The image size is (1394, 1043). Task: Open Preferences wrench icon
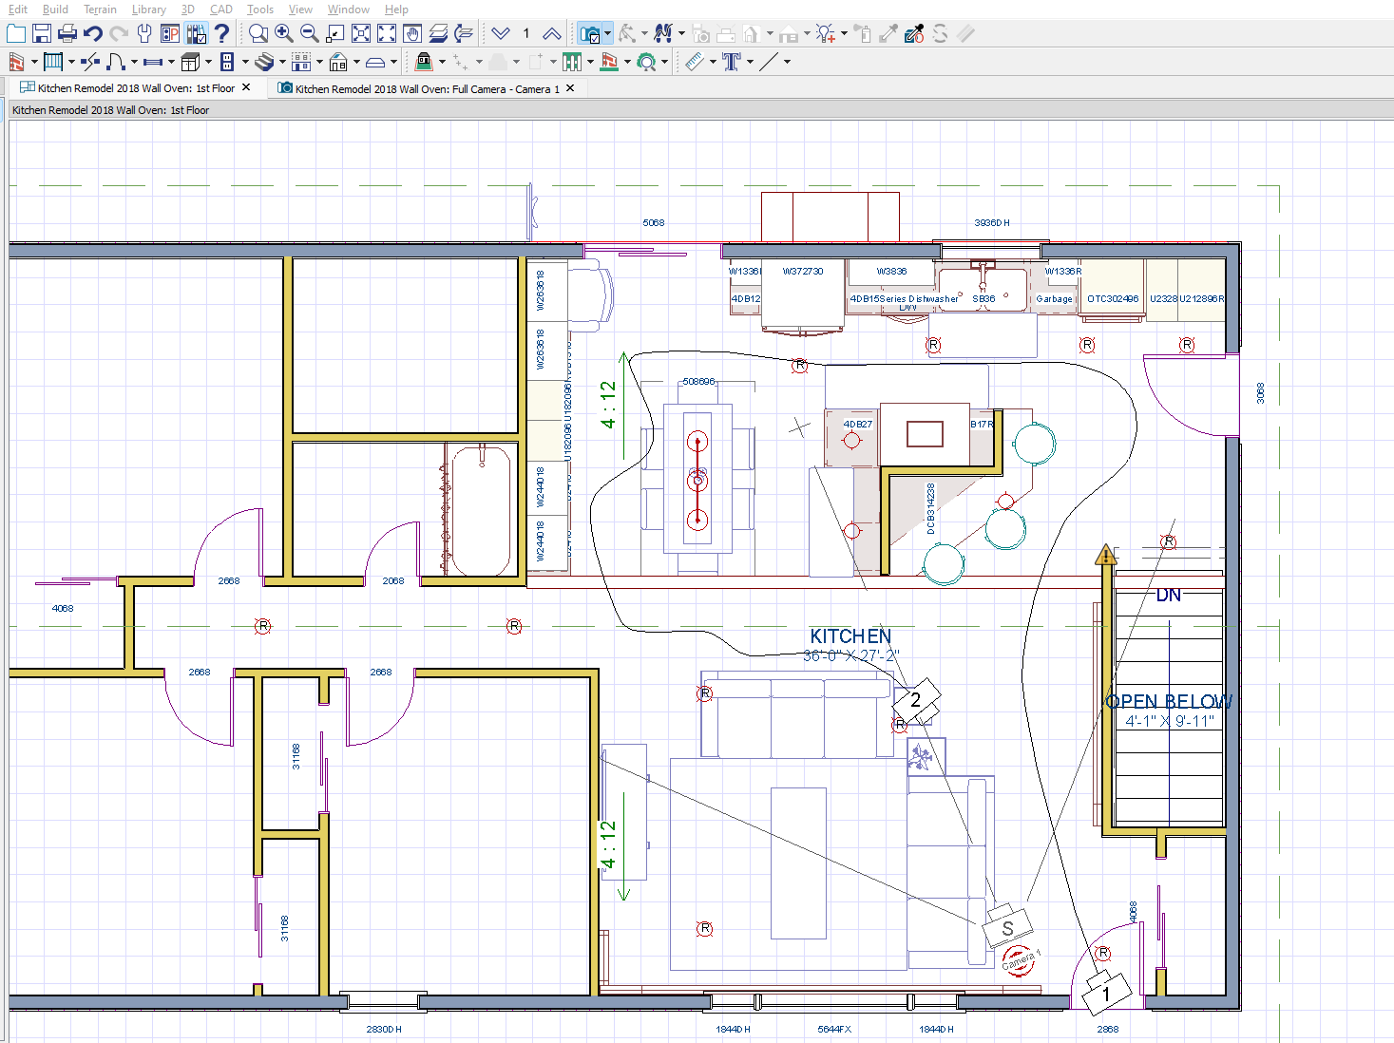click(x=144, y=33)
